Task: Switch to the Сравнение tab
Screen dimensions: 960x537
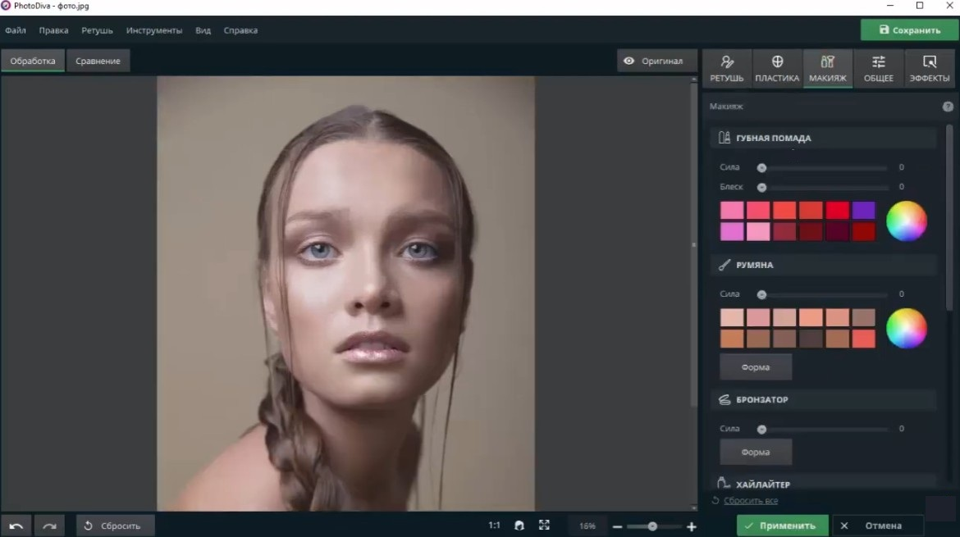Action: point(98,61)
